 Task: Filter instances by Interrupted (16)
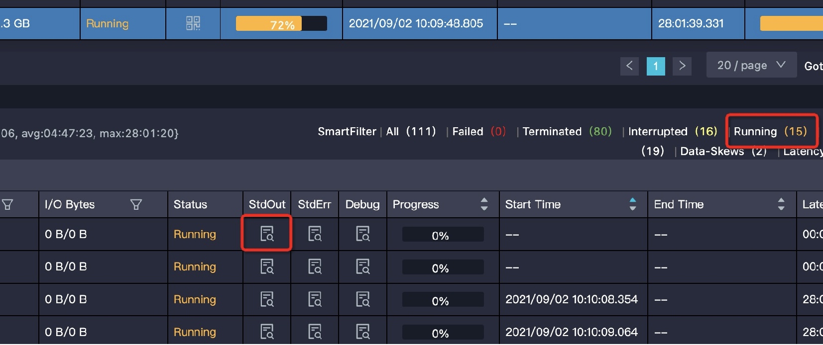pyautogui.click(x=673, y=131)
